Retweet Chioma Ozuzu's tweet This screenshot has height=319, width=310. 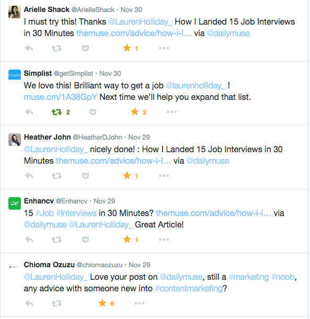56,303
